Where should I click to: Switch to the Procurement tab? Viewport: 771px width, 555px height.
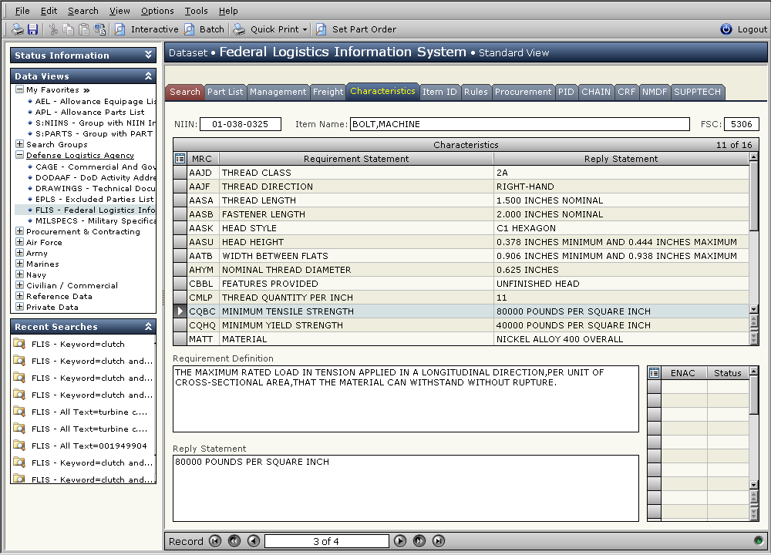[523, 92]
